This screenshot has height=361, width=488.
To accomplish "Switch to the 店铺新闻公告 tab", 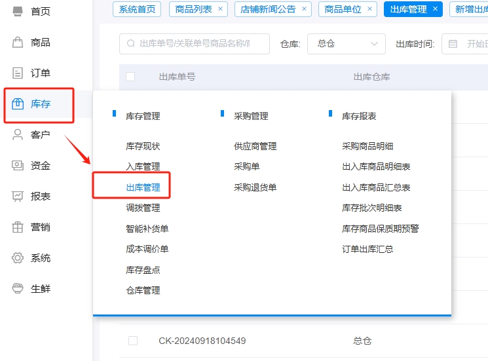I will [x=268, y=9].
